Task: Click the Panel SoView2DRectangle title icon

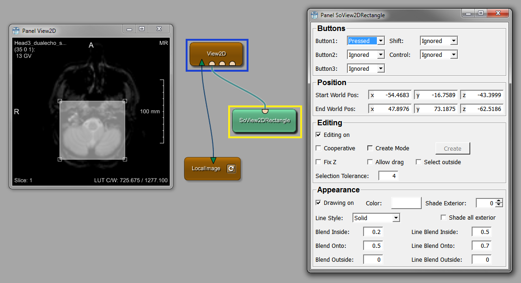Action: tap(315, 15)
